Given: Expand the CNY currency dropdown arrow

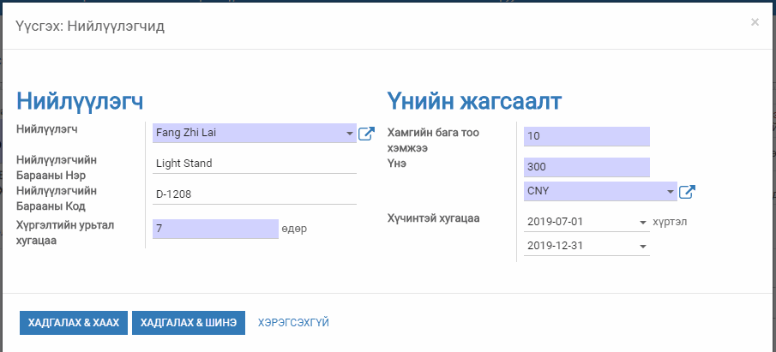Looking at the screenshot, I should (670, 192).
